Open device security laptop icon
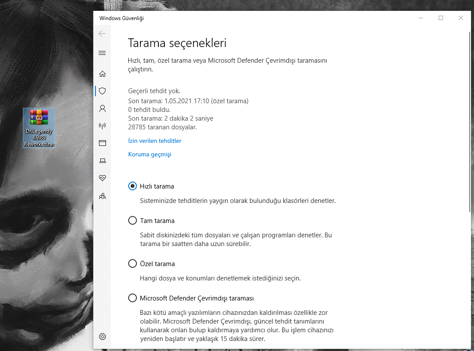474x351 pixels. [102, 161]
